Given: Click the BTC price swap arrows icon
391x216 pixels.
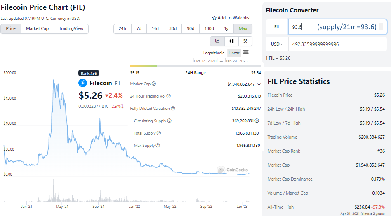Looking at the screenshot, I should point(122,106).
